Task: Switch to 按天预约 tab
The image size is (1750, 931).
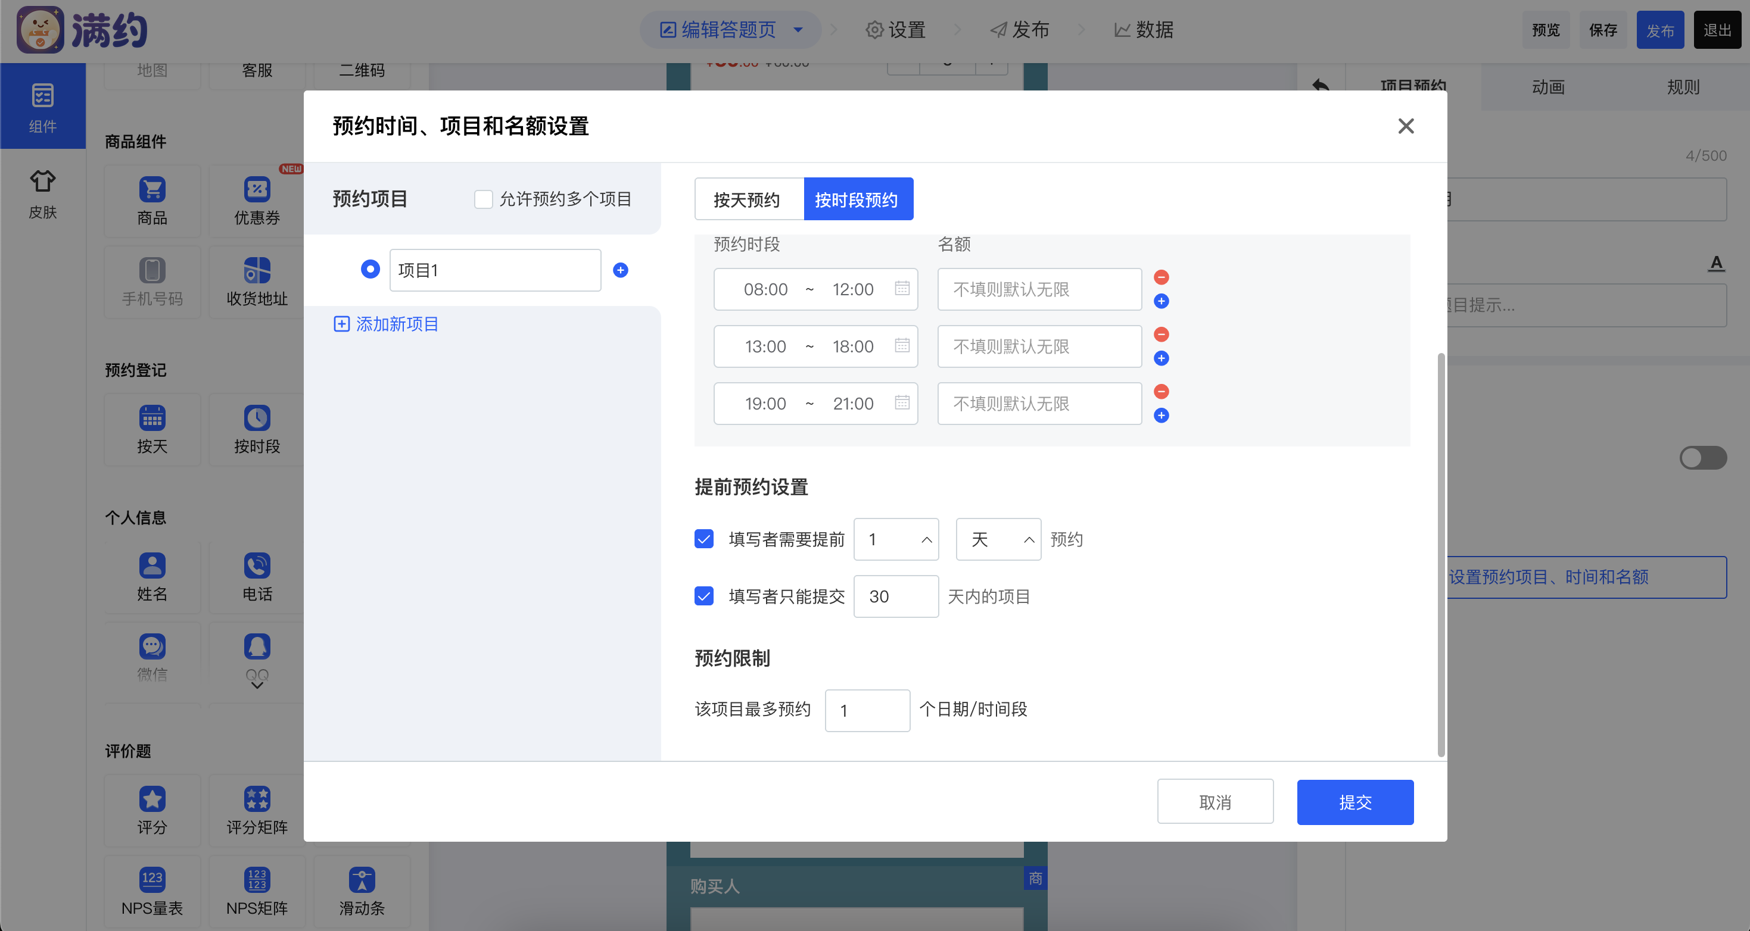Action: point(748,199)
